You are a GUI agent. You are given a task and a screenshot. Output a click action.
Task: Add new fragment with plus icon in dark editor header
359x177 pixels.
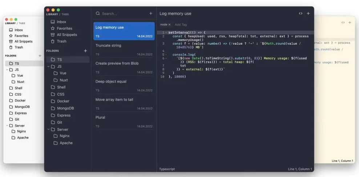[x=308, y=13]
